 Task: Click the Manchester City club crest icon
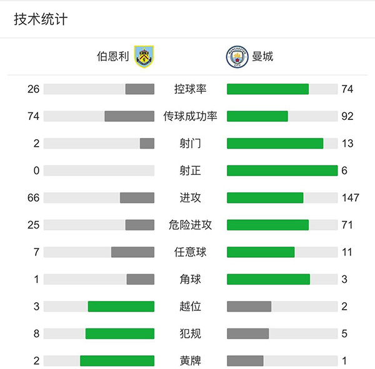[x=236, y=57]
